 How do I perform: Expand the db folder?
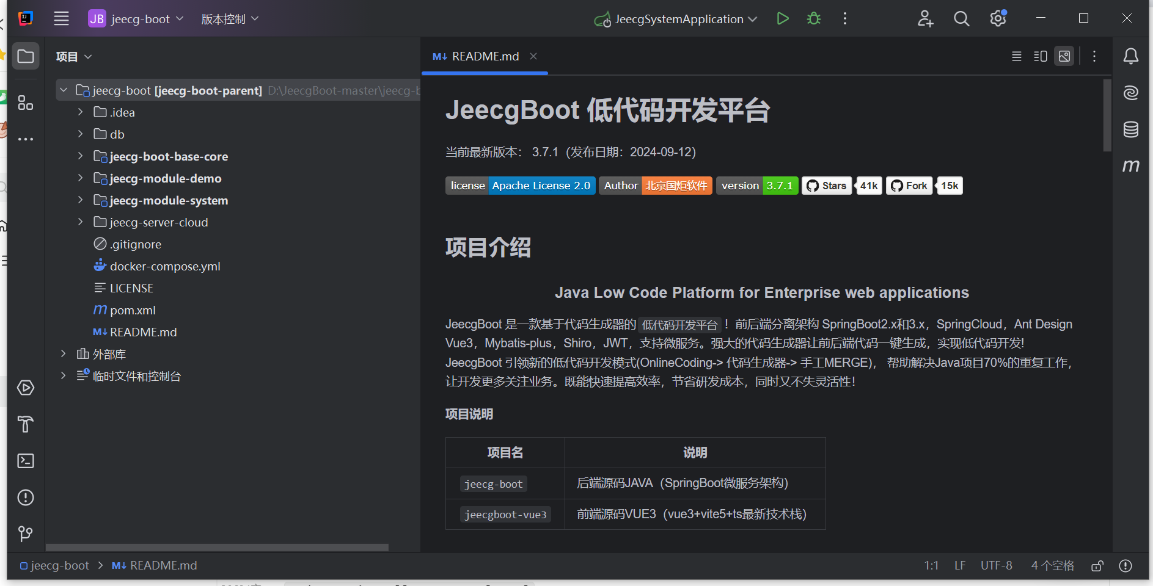[80, 134]
